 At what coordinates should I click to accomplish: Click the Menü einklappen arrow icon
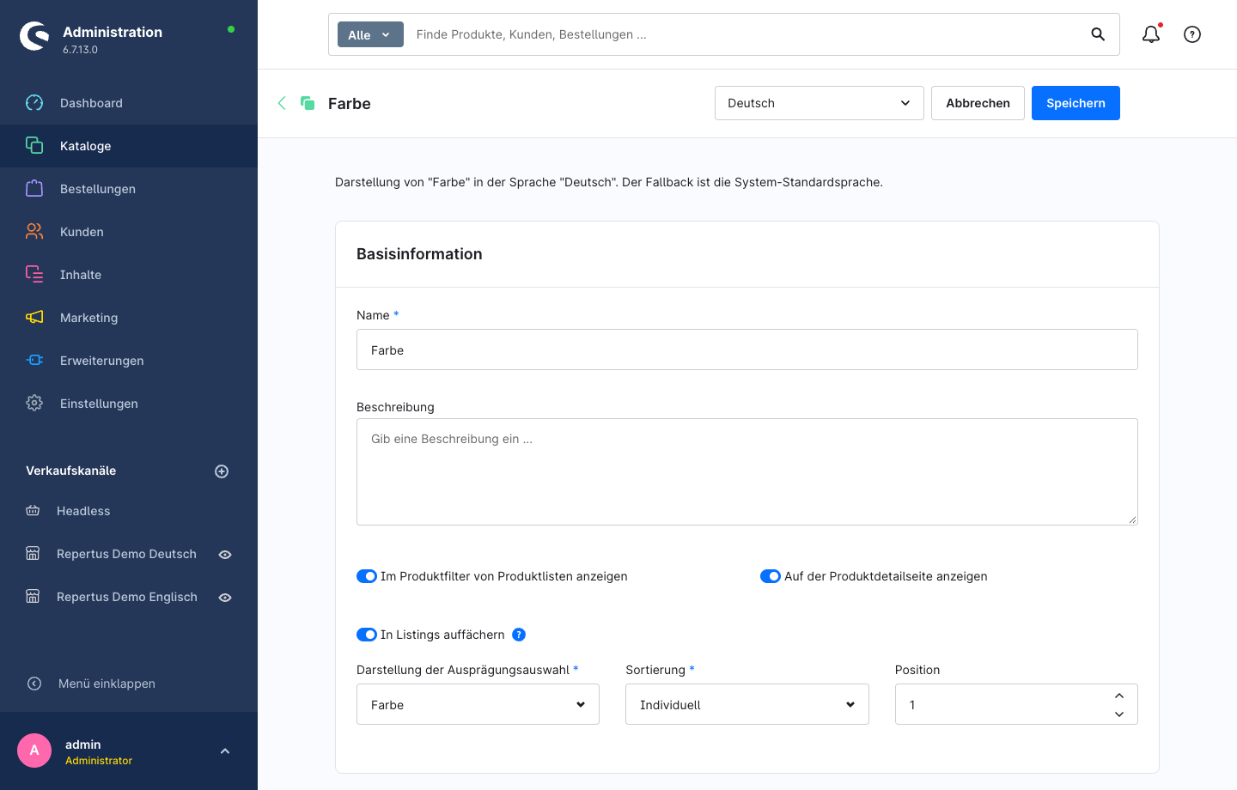click(34, 684)
